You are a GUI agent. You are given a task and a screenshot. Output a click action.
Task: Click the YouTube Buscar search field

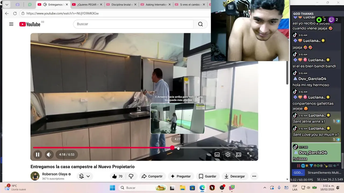133,24
